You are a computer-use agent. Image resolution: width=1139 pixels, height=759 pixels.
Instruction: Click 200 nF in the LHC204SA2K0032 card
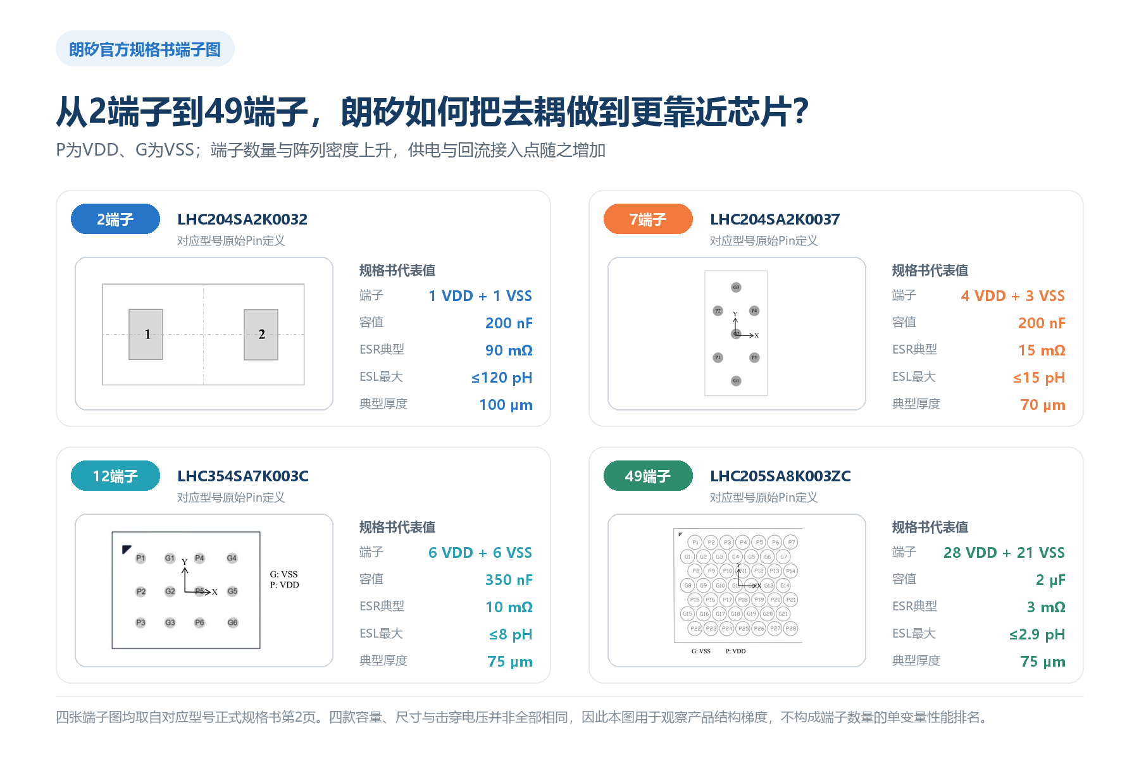pyautogui.click(x=509, y=323)
